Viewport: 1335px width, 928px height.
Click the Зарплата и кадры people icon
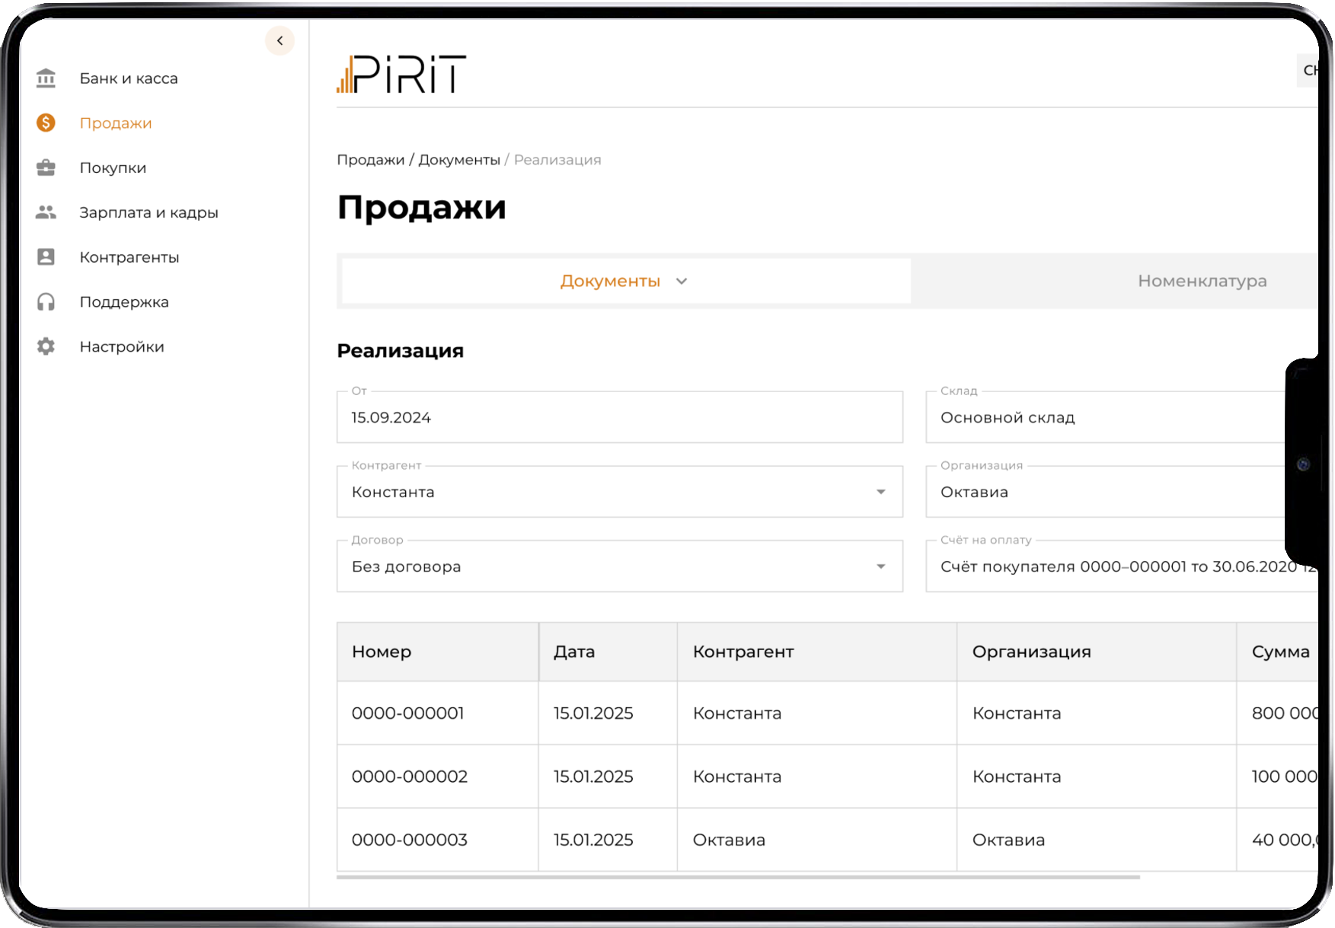(x=46, y=212)
